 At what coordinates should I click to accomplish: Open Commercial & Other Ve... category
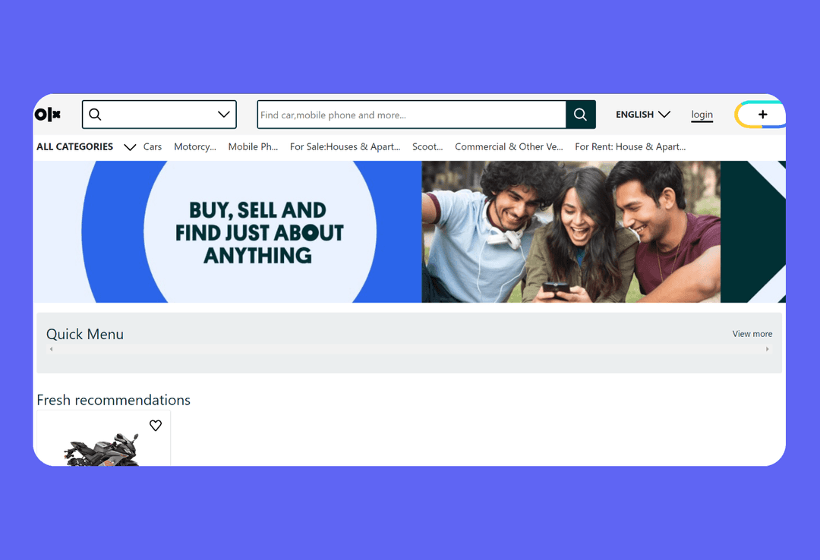[509, 147]
